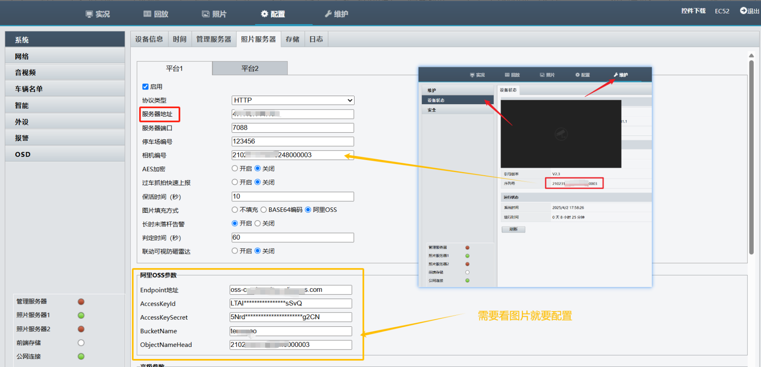Open the 日志 tab
This screenshot has width=761, height=367.
click(316, 39)
